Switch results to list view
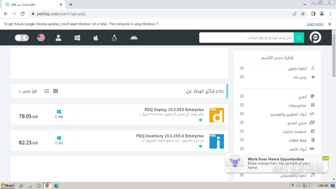This screenshot has height=189, width=336. [47, 91]
